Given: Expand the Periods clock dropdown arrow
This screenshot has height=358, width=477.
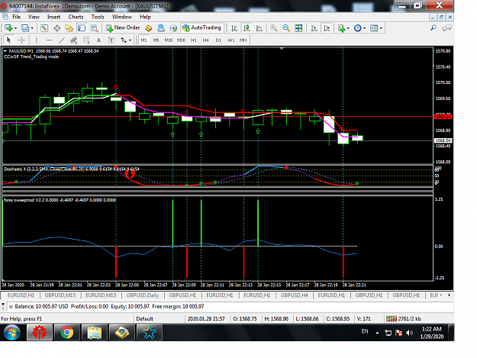Looking at the screenshot, I should click(365, 28).
